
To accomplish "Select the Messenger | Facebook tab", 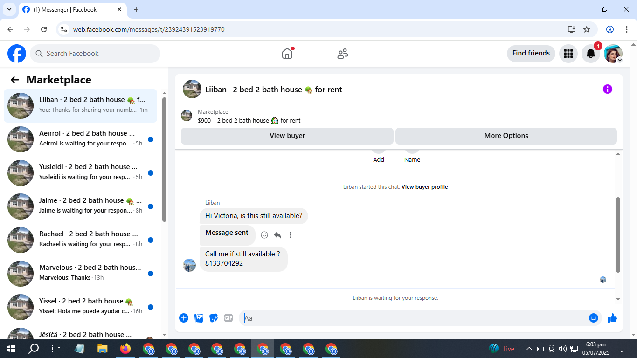I will [73, 9].
